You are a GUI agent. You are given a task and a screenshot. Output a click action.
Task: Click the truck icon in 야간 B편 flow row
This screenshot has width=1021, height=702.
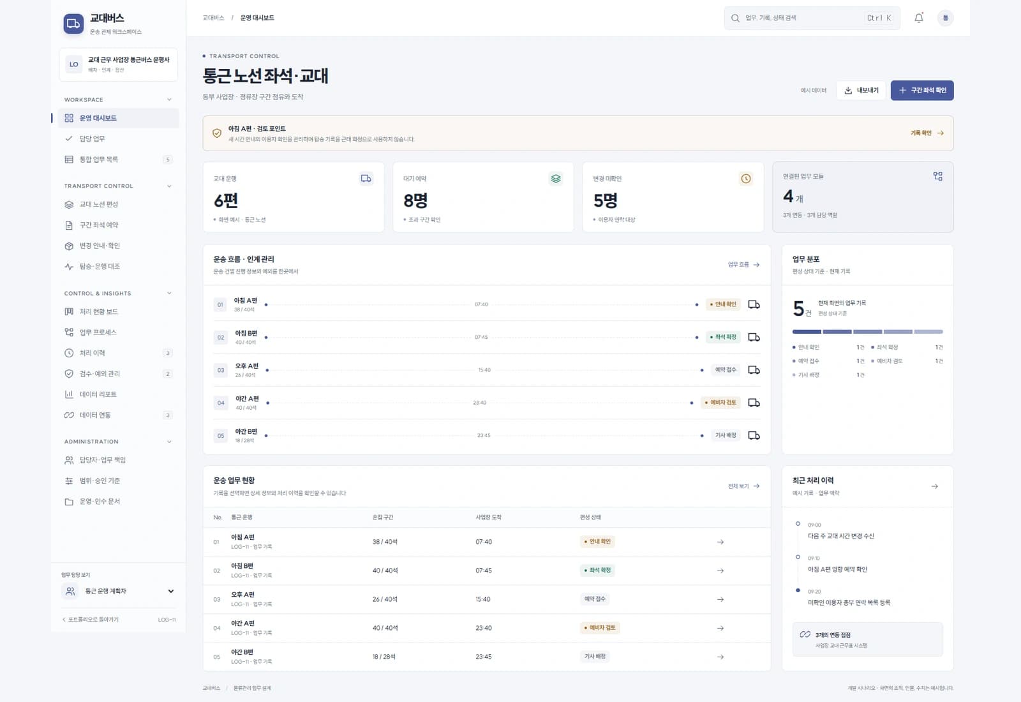[754, 436]
